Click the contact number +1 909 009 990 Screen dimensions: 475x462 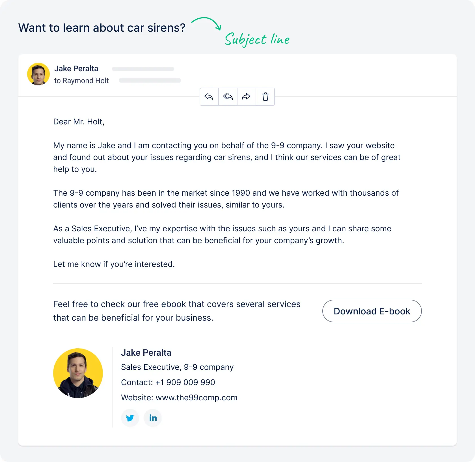185,382
